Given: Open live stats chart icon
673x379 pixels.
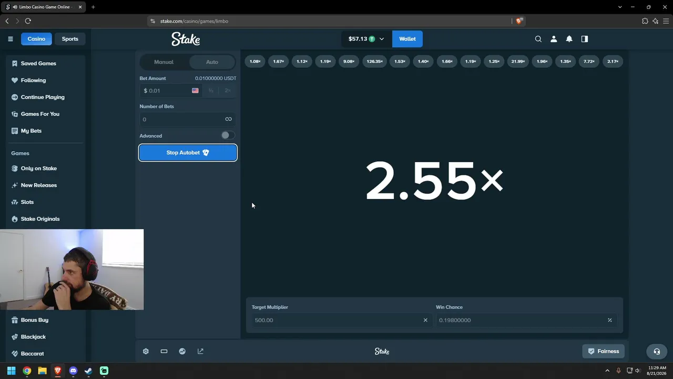Looking at the screenshot, I should (x=182, y=351).
